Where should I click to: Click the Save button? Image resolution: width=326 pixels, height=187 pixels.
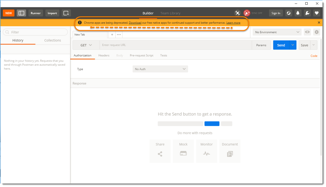coord(305,45)
